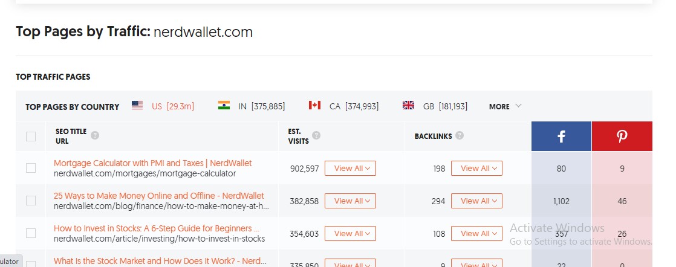Screen dimensions: 676x267
Task: Click the Pinterest column header icon
Action: 622,137
